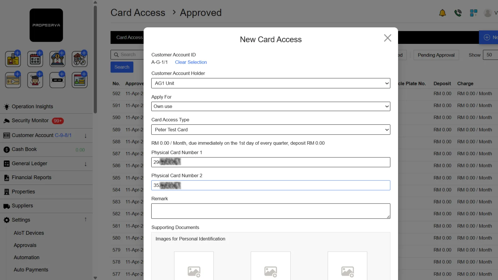Upload the first personal identification image
Viewport: 498px width, 280px height.
pyautogui.click(x=194, y=266)
